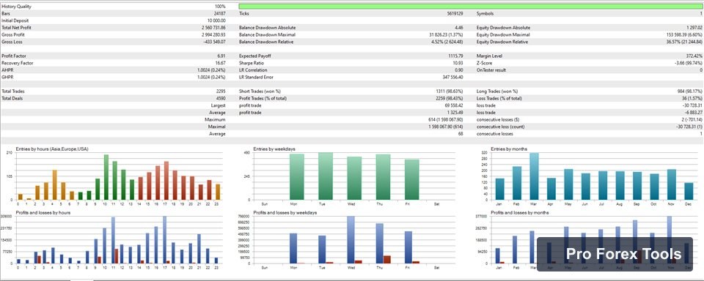
Task: Click Wed profit bar in weekdays profits chart
Action: (x=351, y=240)
